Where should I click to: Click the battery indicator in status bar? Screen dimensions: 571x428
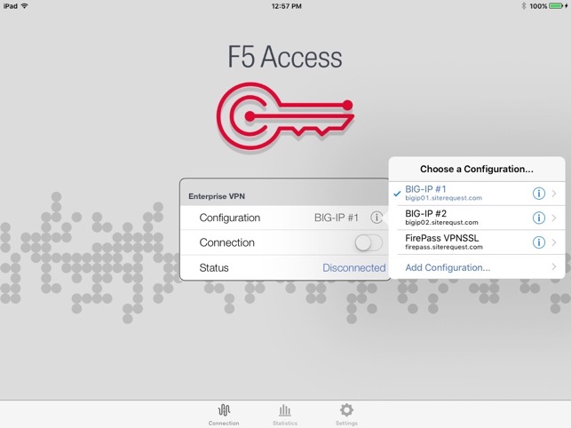pos(558,6)
